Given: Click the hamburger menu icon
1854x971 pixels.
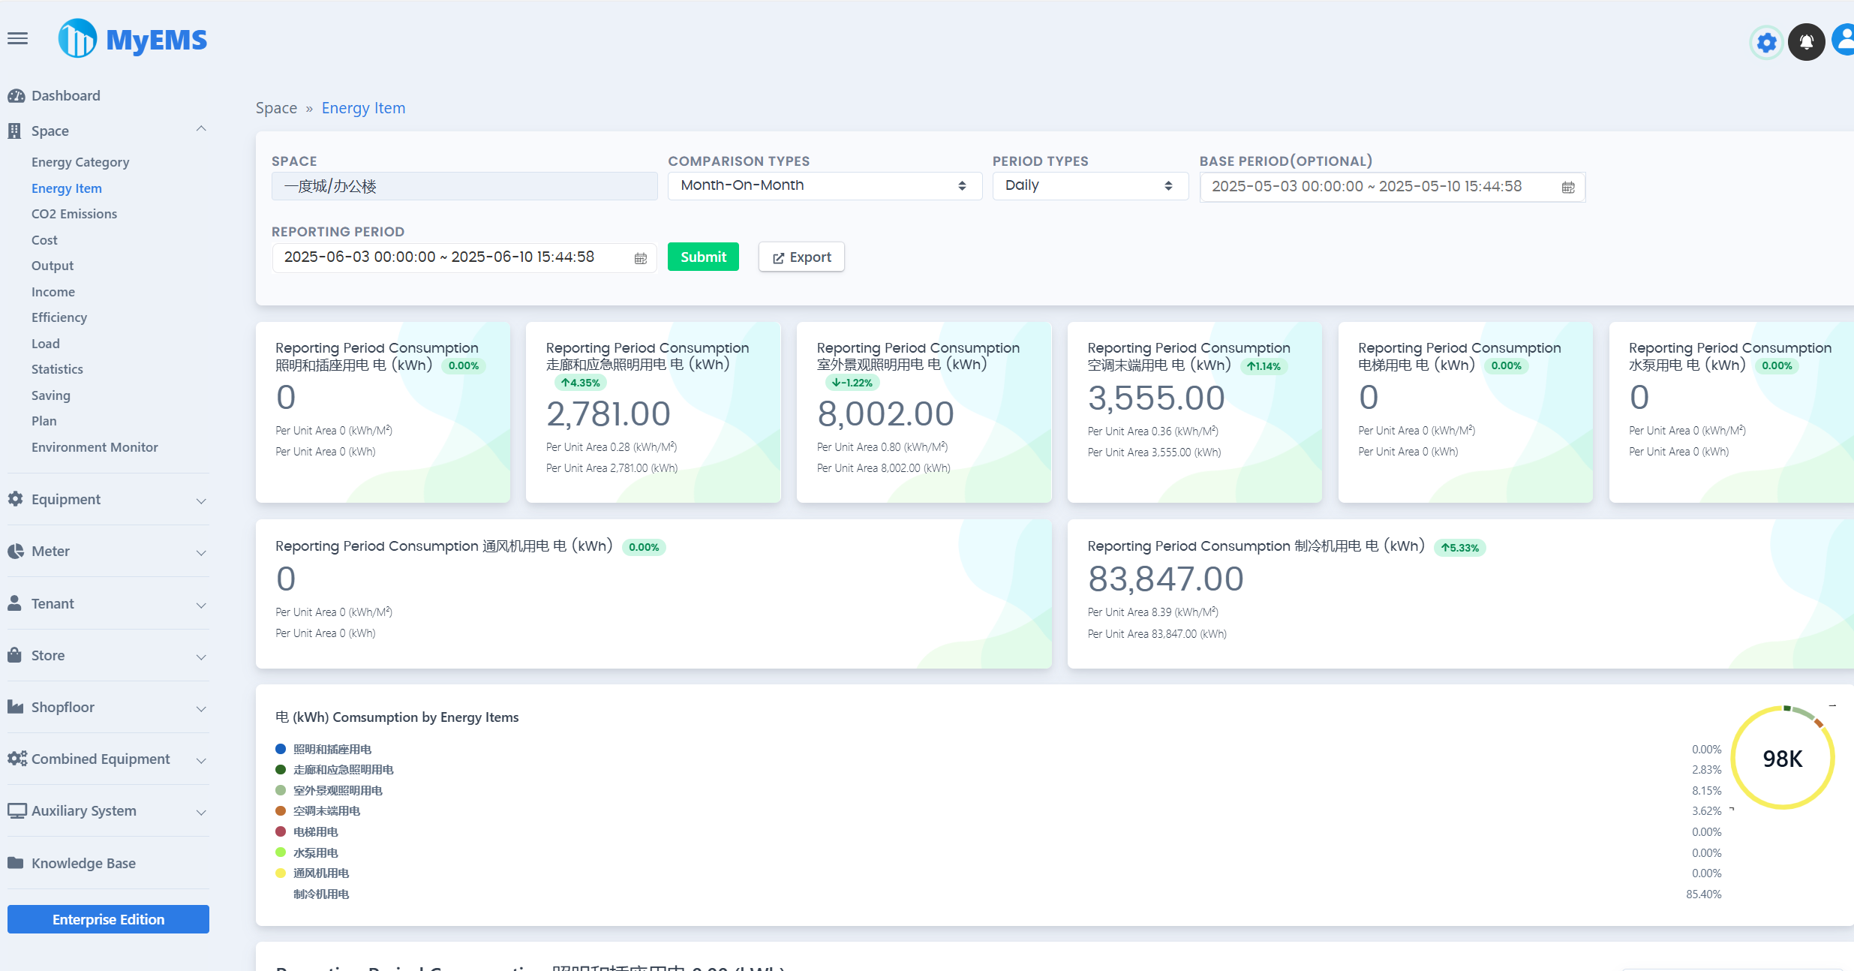Looking at the screenshot, I should (x=18, y=39).
